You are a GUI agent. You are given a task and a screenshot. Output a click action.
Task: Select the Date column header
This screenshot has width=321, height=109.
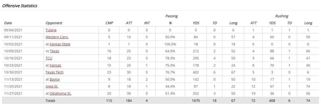[x=8, y=23]
